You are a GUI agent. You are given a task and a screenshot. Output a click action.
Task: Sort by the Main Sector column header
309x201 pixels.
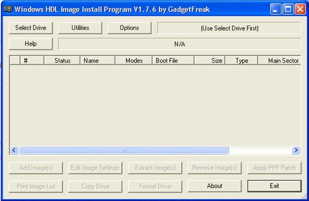(x=279, y=61)
